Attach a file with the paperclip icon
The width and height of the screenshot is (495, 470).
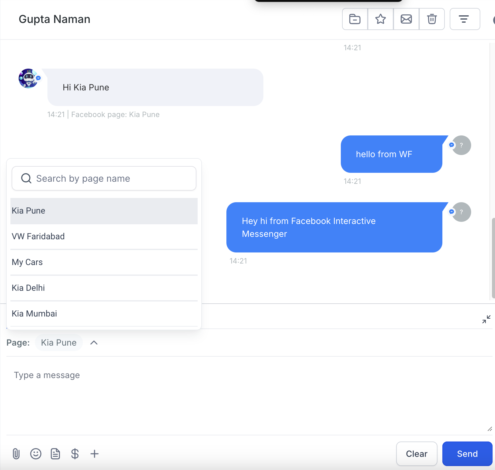pyautogui.click(x=16, y=454)
